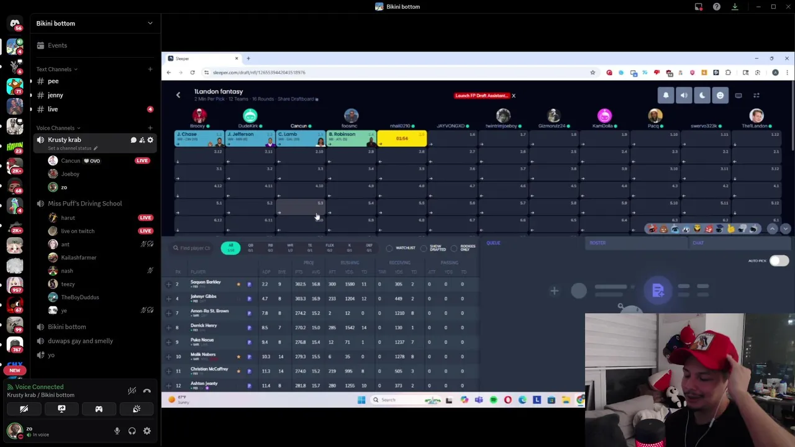Add Saquon Barkley to the queue
Screen dimensions: 795x447
click(x=168, y=284)
